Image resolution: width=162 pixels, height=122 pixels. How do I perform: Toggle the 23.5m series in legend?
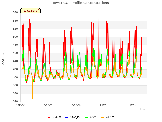click(107, 117)
